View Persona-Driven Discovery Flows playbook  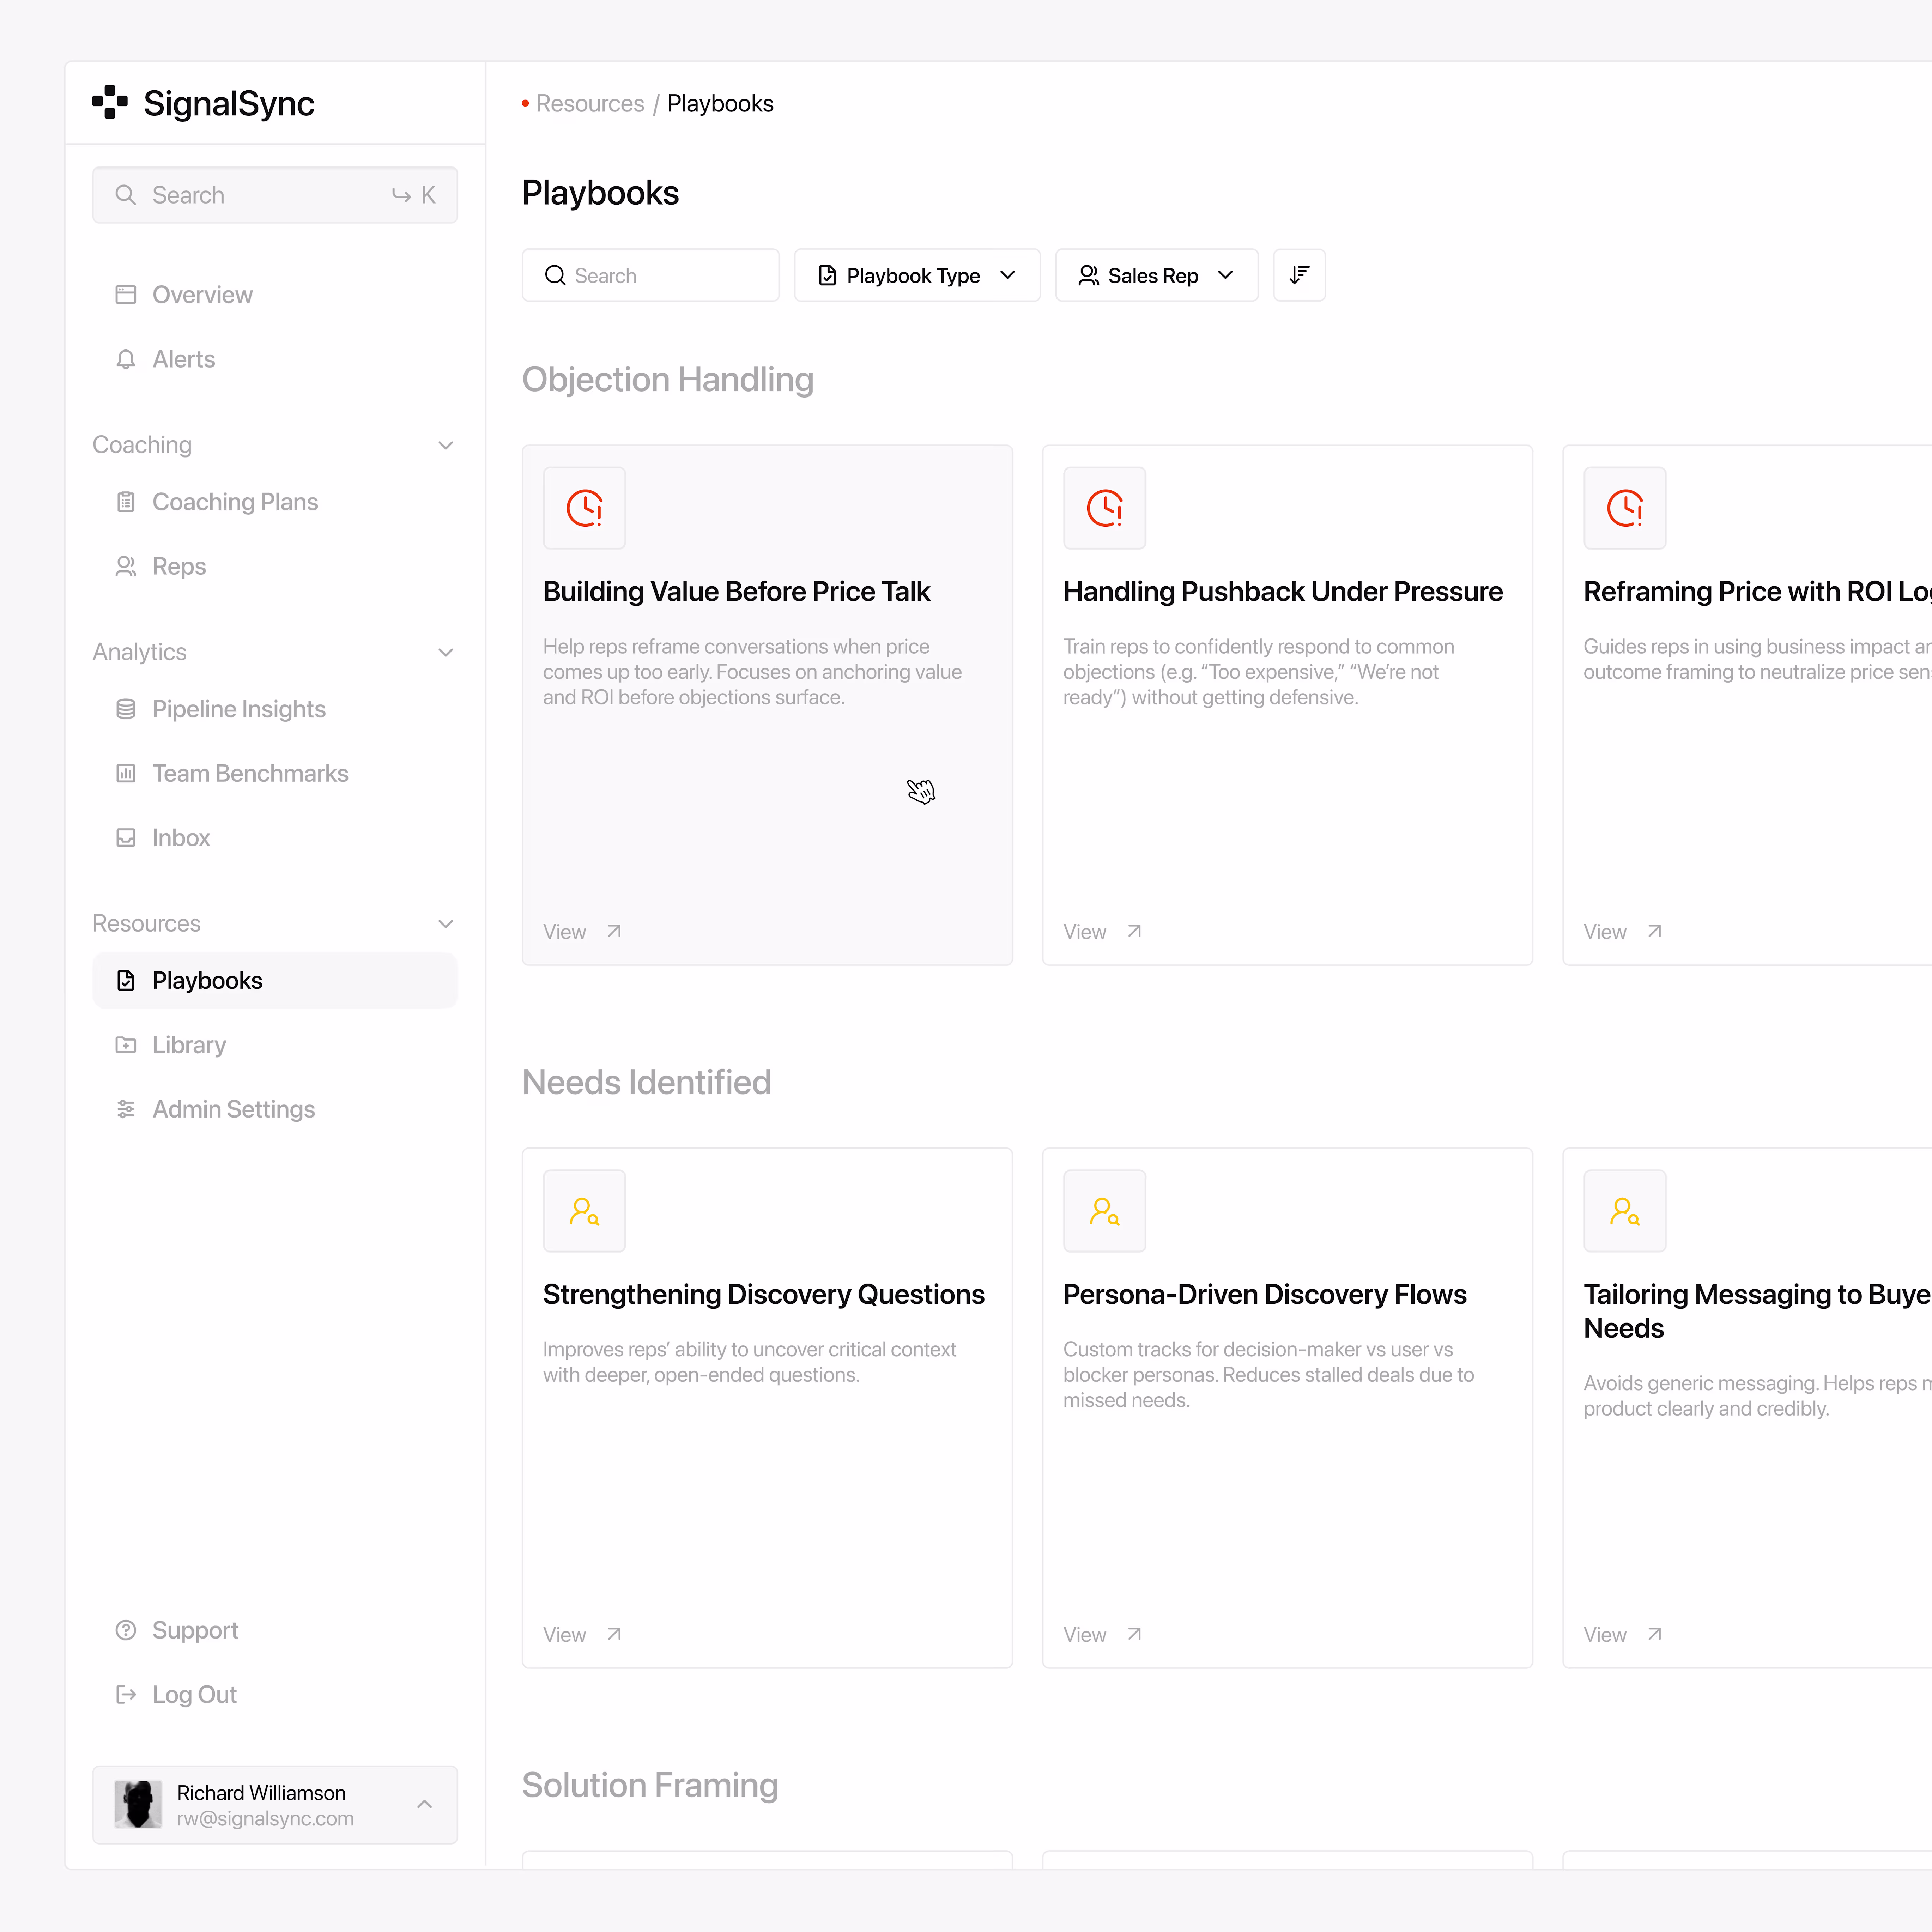pos(1103,1635)
